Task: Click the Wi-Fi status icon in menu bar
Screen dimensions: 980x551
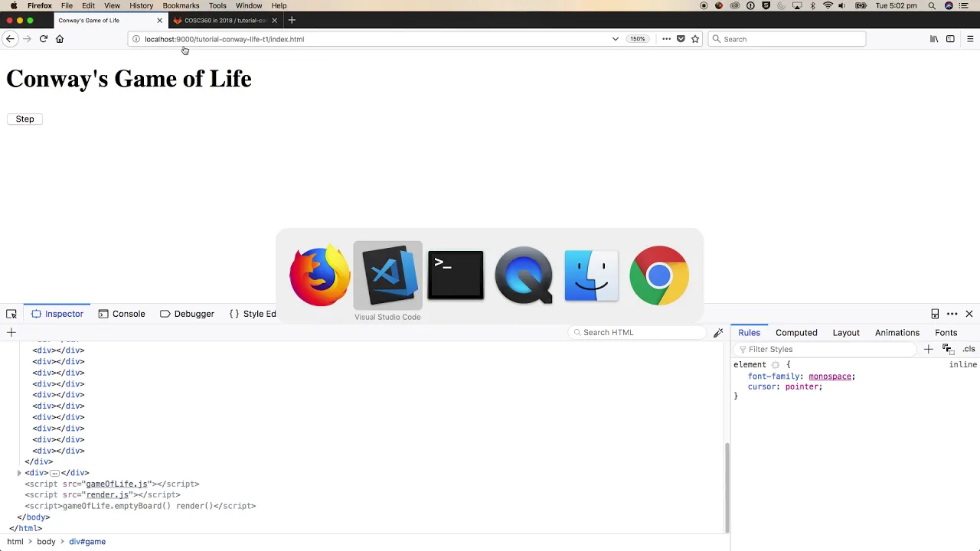Action: coord(828,5)
